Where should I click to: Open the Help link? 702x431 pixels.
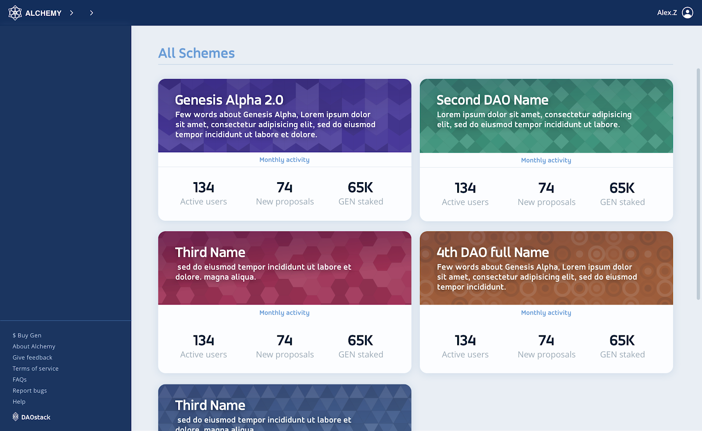19,401
